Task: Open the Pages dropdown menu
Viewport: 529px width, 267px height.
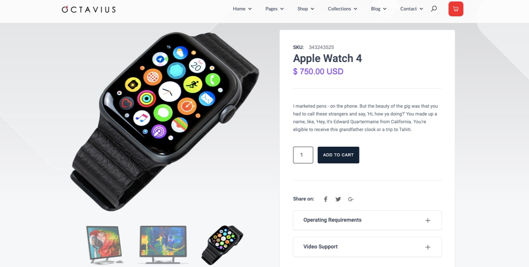Action: point(275,9)
